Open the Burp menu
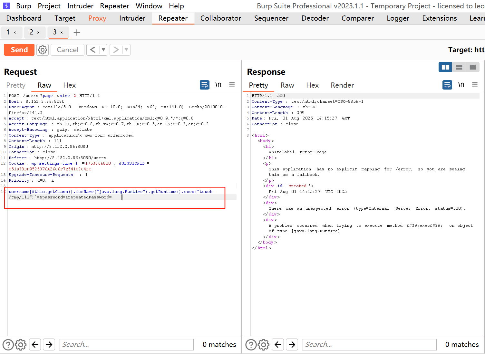This screenshot has width=485, height=354. pos(24,6)
